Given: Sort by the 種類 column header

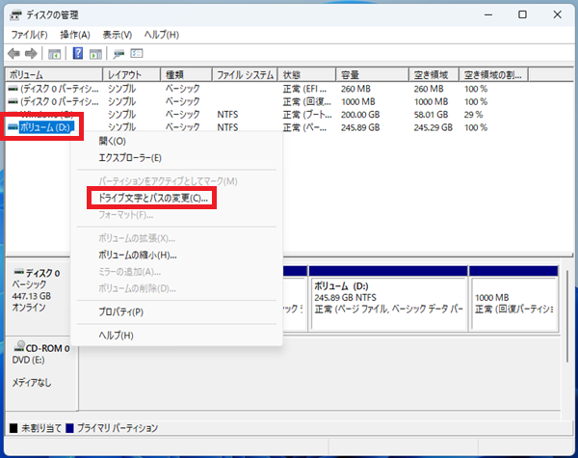Looking at the screenshot, I should (x=187, y=75).
